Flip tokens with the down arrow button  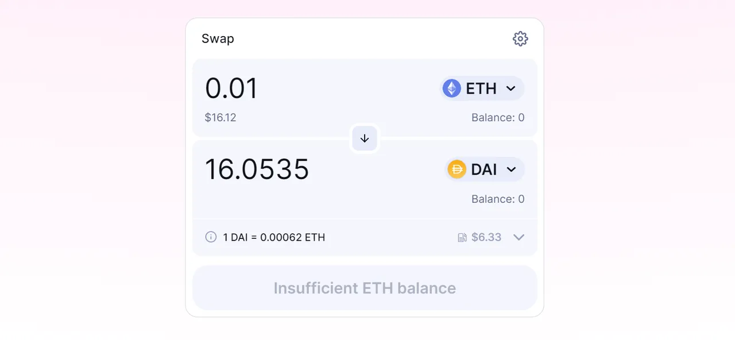(x=365, y=138)
